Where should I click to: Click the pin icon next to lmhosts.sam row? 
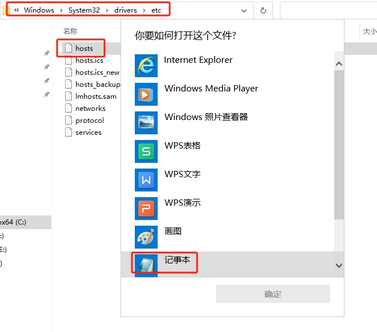pos(47,94)
